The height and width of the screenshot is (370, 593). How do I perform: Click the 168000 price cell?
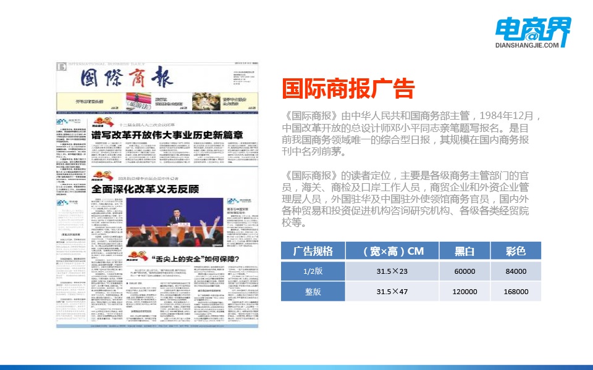pos(516,292)
